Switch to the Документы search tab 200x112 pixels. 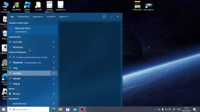click(38, 16)
